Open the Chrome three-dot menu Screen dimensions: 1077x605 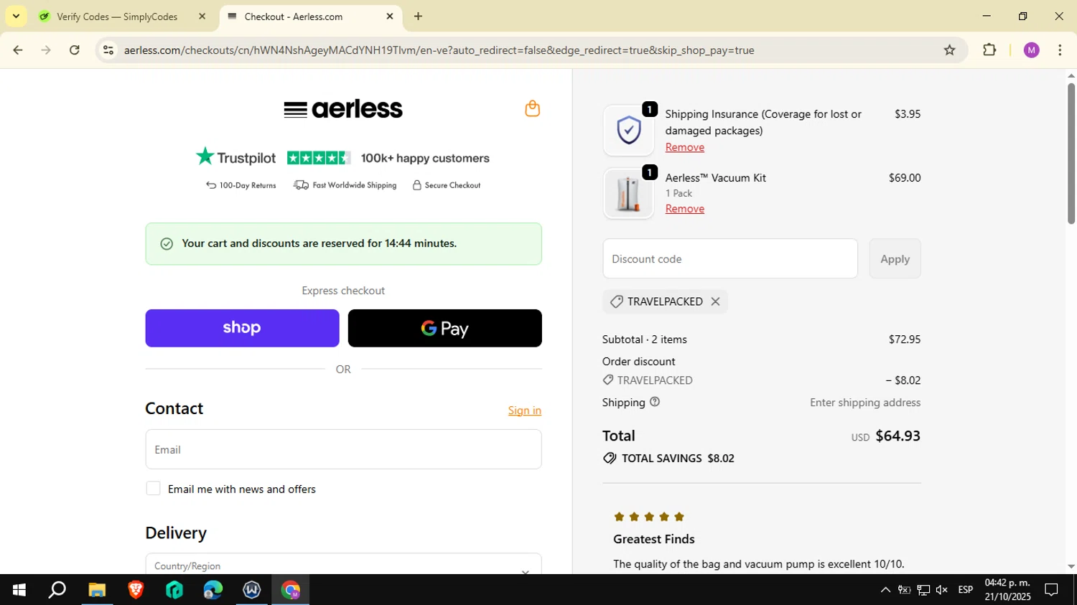click(x=1060, y=50)
